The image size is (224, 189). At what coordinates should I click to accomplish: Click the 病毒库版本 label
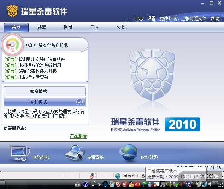[15, 128]
